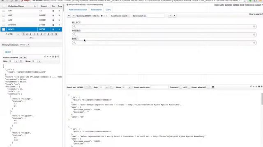
Task: Remove AA2 collection contents via trash icon
Action: point(53,16)
